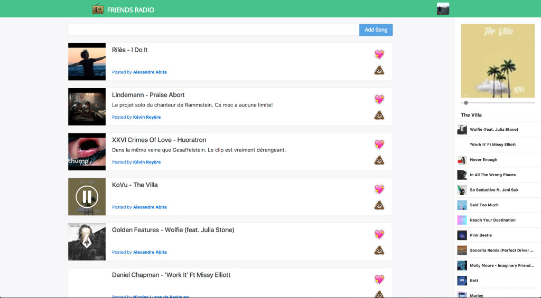Click The Villa large album cover
This screenshot has height=298, width=541.
(497, 61)
